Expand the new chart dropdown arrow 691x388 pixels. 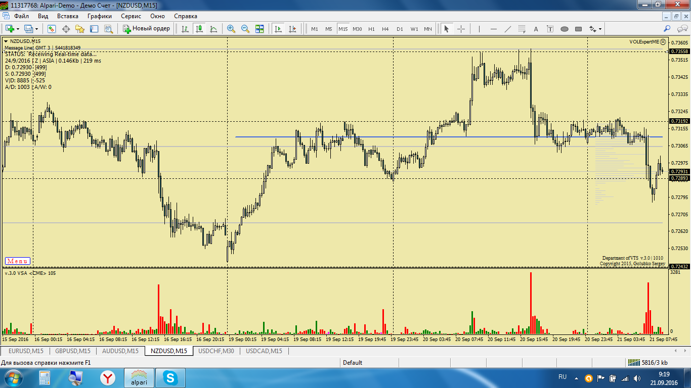click(18, 29)
